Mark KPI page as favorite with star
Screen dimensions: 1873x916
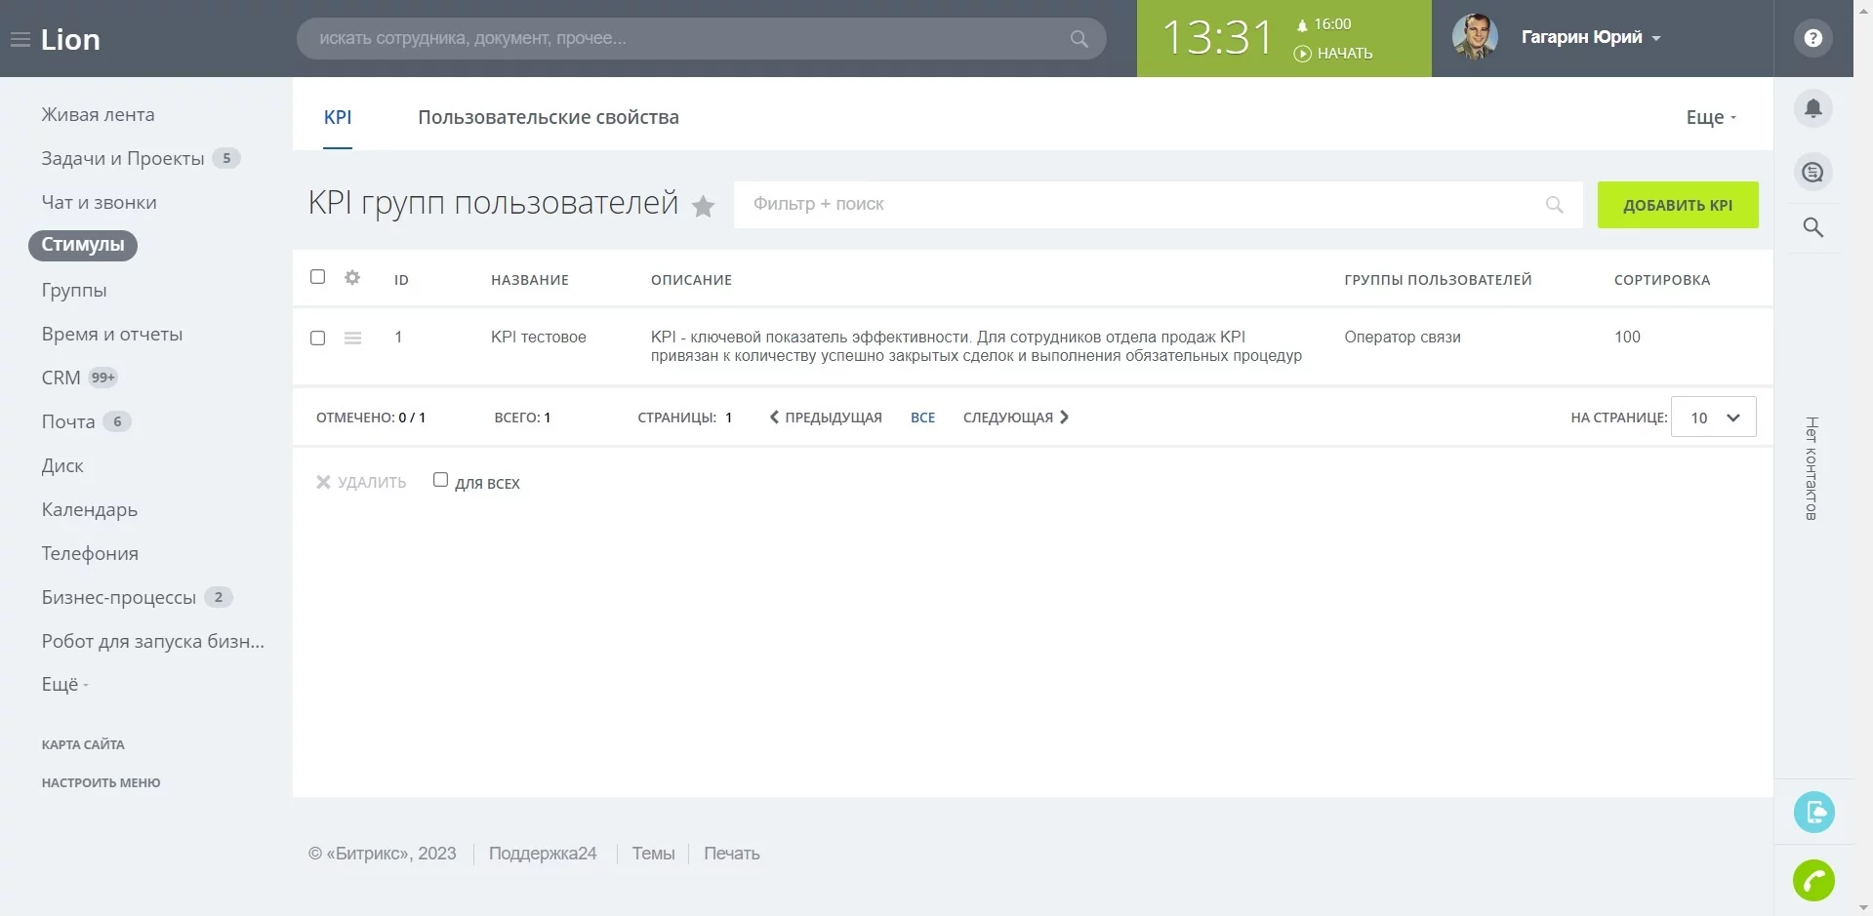[703, 206]
